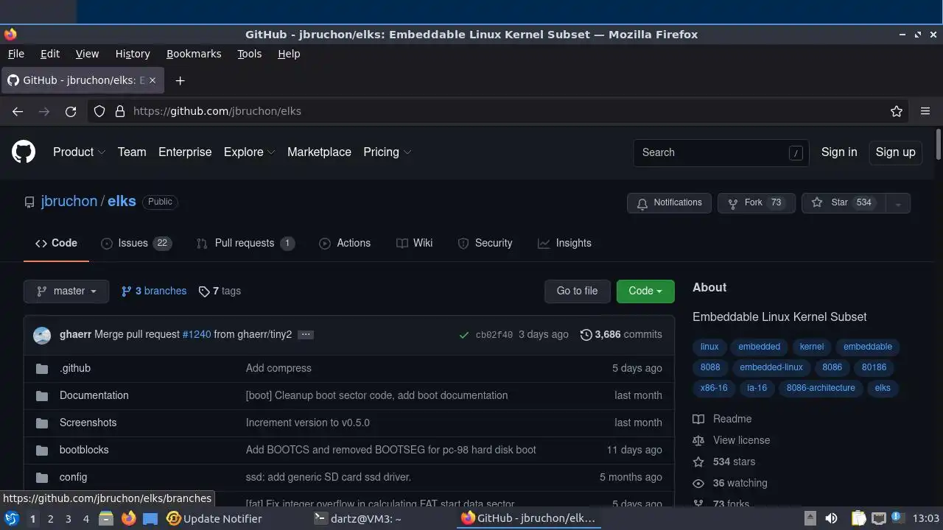
Task: Switch to workspace 2
Action: [x=50, y=519]
